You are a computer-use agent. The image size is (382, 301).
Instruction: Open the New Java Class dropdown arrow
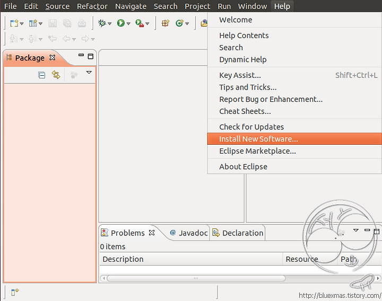point(187,24)
